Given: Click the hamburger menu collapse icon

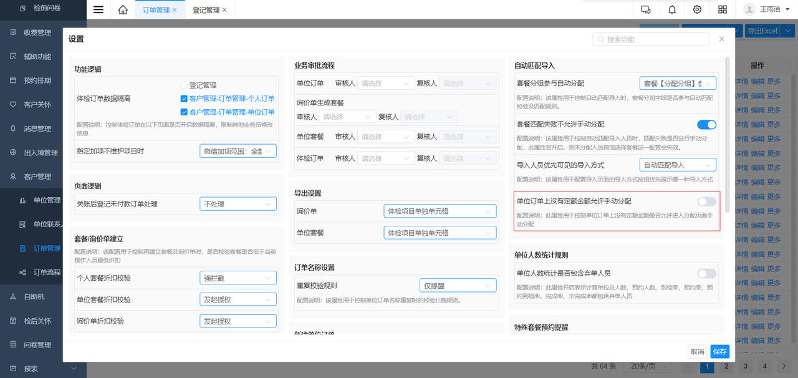Looking at the screenshot, I should tap(99, 9).
